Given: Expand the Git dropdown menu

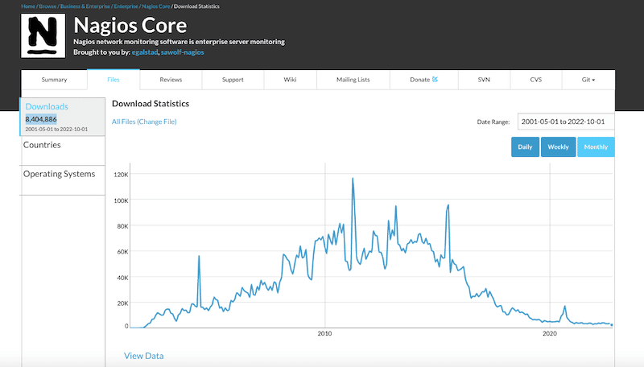Looking at the screenshot, I should pyautogui.click(x=588, y=80).
